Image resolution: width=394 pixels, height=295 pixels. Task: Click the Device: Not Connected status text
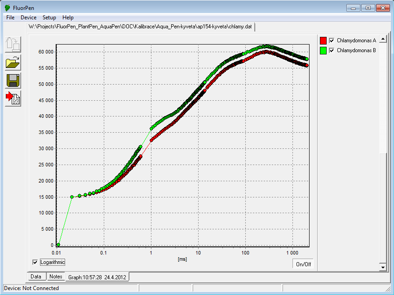tap(31, 288)
